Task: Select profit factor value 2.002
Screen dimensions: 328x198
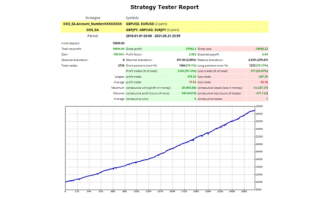Action: tap(193, 55)
